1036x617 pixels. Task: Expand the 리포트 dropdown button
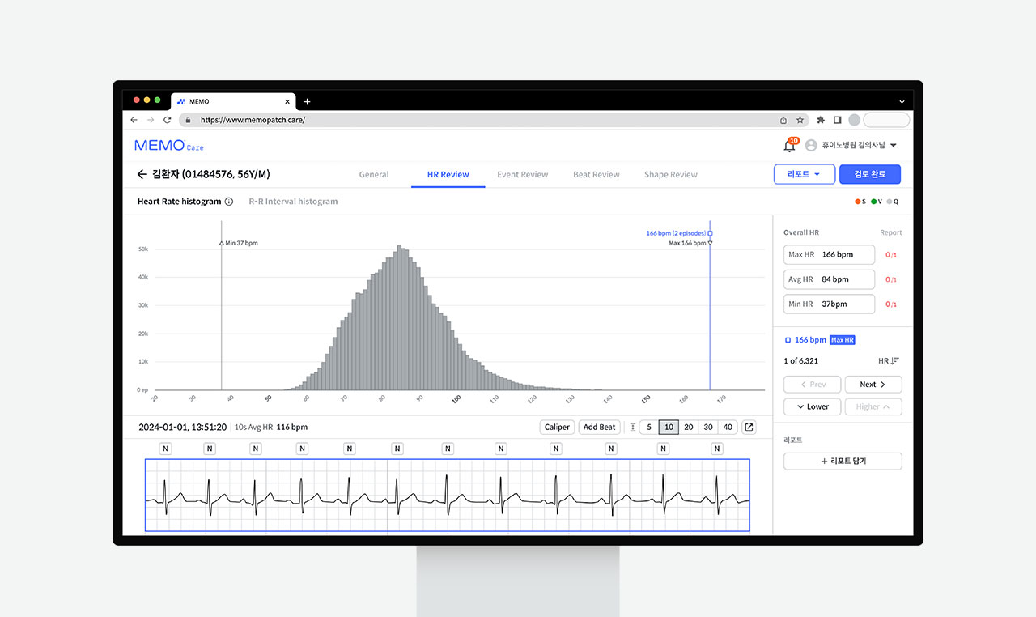[804, 174]
